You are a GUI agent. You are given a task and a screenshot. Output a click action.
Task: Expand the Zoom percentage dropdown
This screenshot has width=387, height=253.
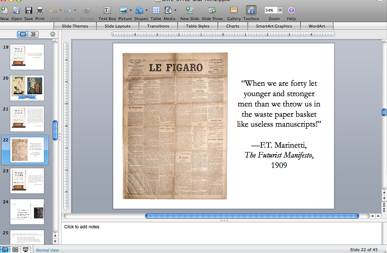pyautogui.click(x=280, y=10)
